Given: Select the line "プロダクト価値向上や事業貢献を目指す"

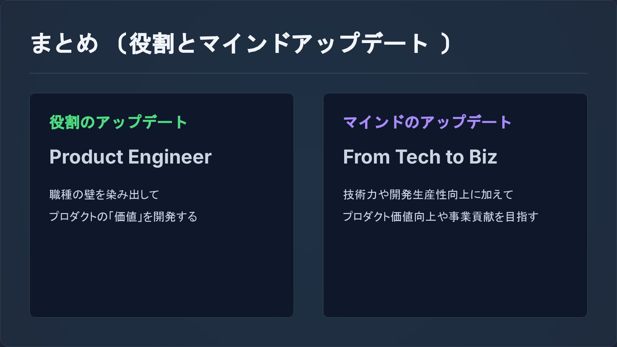Looking at the screenshot, I should 441,217.
